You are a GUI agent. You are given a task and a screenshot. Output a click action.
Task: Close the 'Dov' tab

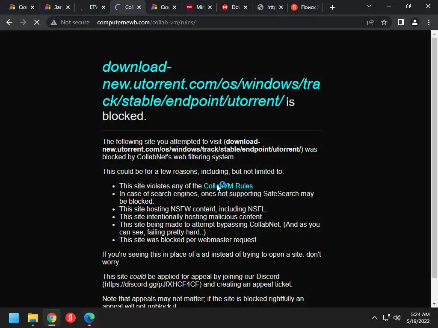tap(246, 8)
